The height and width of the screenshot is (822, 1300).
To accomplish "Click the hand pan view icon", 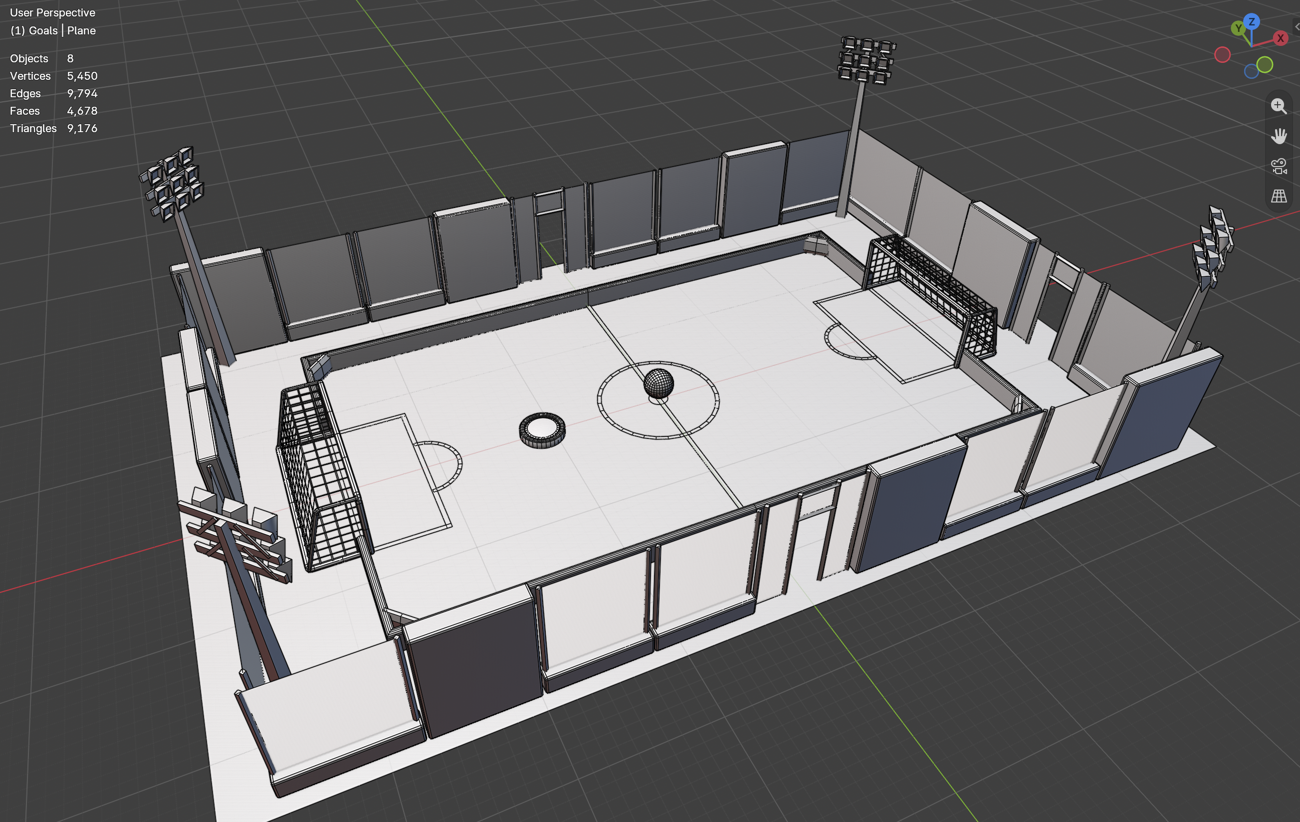I will point(1279,136).
